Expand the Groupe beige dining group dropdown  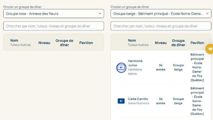[161, 14]
